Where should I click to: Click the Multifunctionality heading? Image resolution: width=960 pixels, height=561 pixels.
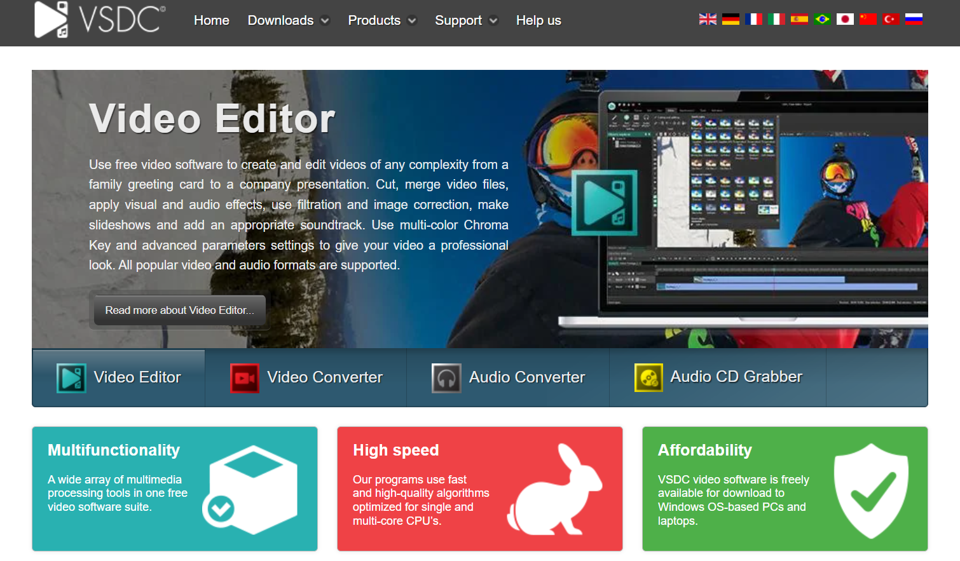pos(114,450)
